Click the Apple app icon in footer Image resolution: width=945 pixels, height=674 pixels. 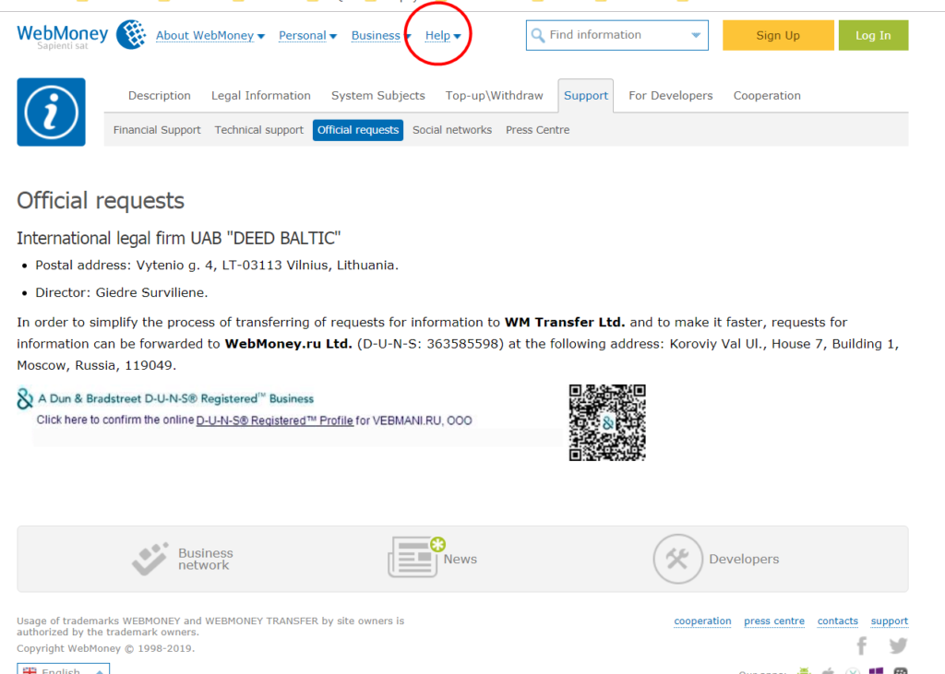point(828,670)
